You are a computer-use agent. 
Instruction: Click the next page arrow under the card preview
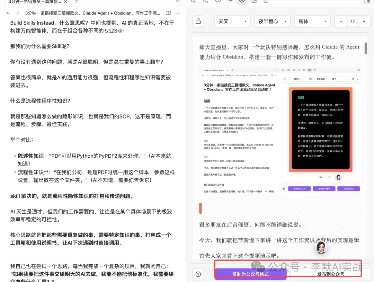click(329, 177)
